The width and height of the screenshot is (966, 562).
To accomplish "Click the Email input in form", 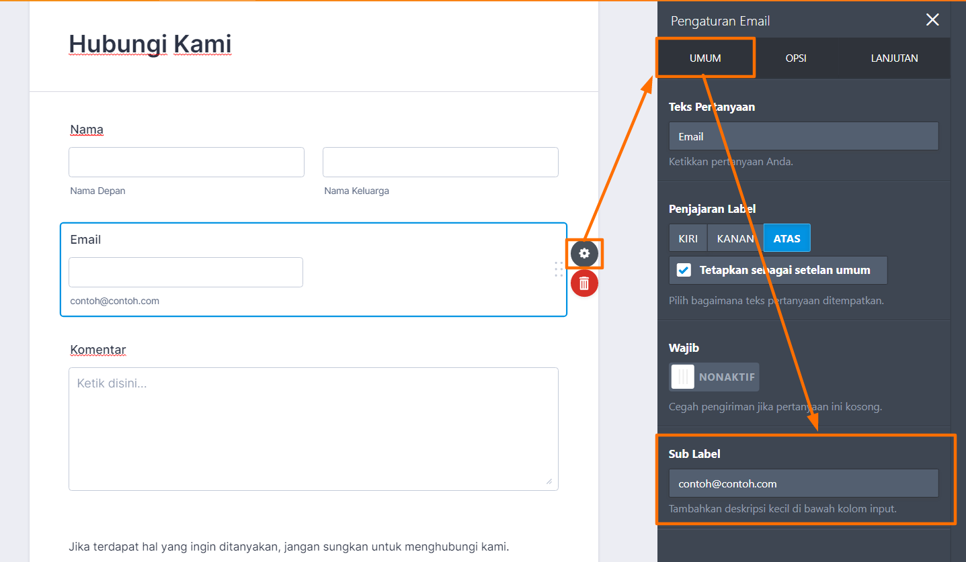I will pyautogui.click(x=186, y=273).
